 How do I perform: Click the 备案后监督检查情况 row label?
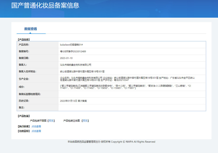point(30,94)
